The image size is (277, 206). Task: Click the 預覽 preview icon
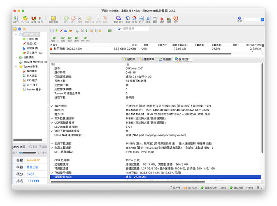tap(80, 19)
